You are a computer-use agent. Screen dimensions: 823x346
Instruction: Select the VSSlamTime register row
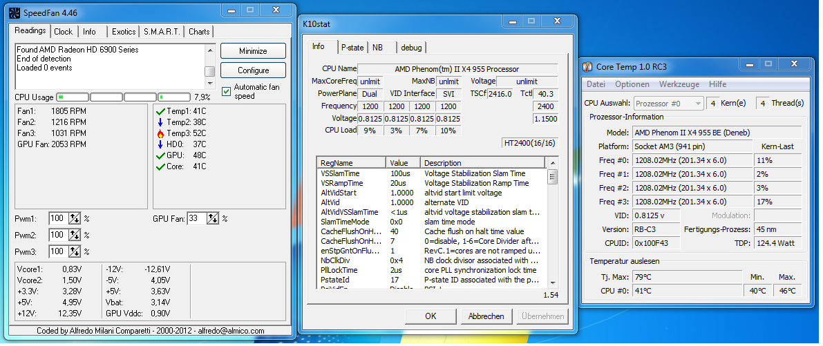point(431,173)
